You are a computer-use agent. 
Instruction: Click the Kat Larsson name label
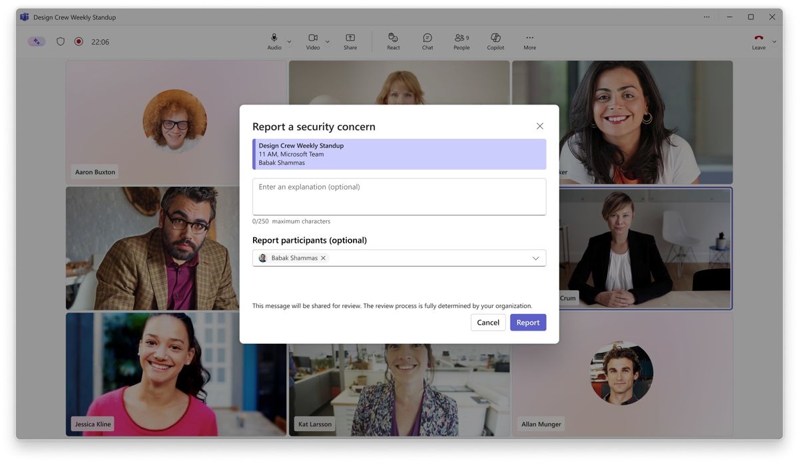[x=316, y=424]
